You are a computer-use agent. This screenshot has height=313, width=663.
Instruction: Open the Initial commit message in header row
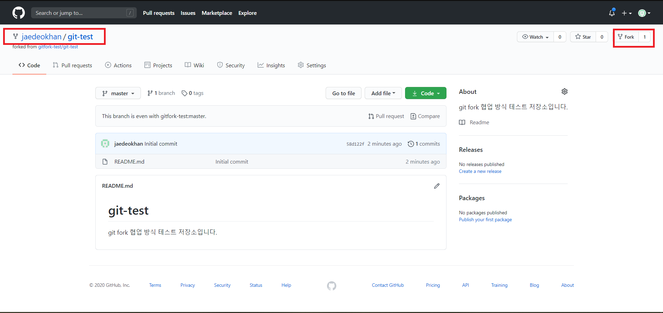pos(161,144)
